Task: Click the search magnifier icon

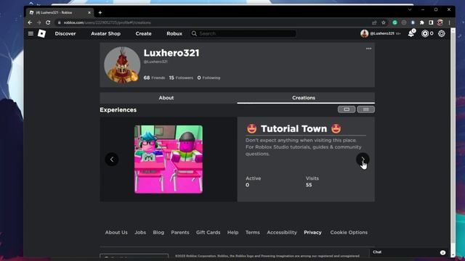Action: (194, 34)
